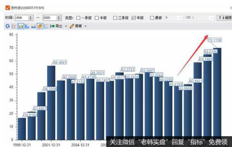Image resolution: width=232 pixels, height=147 pixels.
Task: Check the 三季报 report type checkbox
Action: [x=115, y=18]
